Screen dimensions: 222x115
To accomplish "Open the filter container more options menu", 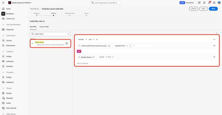I will click(x=214, y=39).
